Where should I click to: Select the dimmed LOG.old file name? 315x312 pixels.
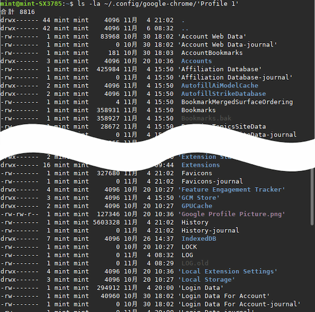195,263
